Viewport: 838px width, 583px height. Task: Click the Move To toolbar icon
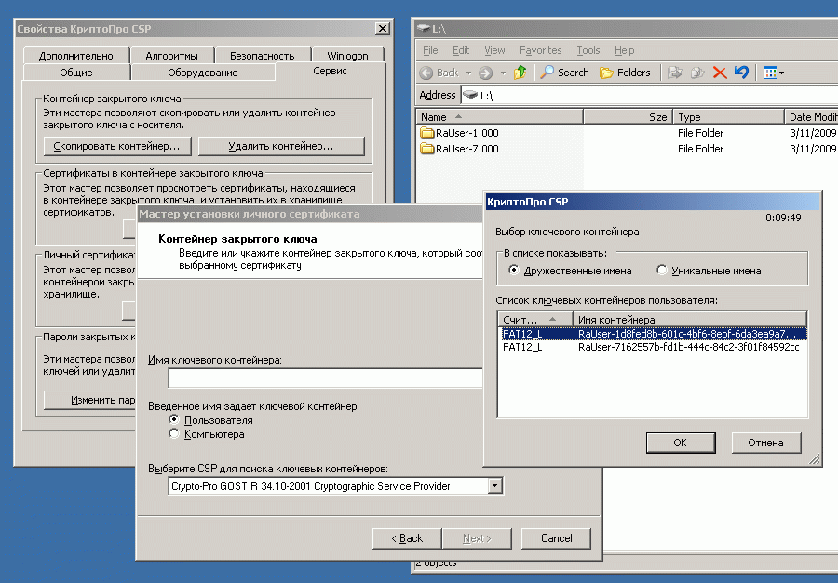pyautogui.click(x=675, y=73)
